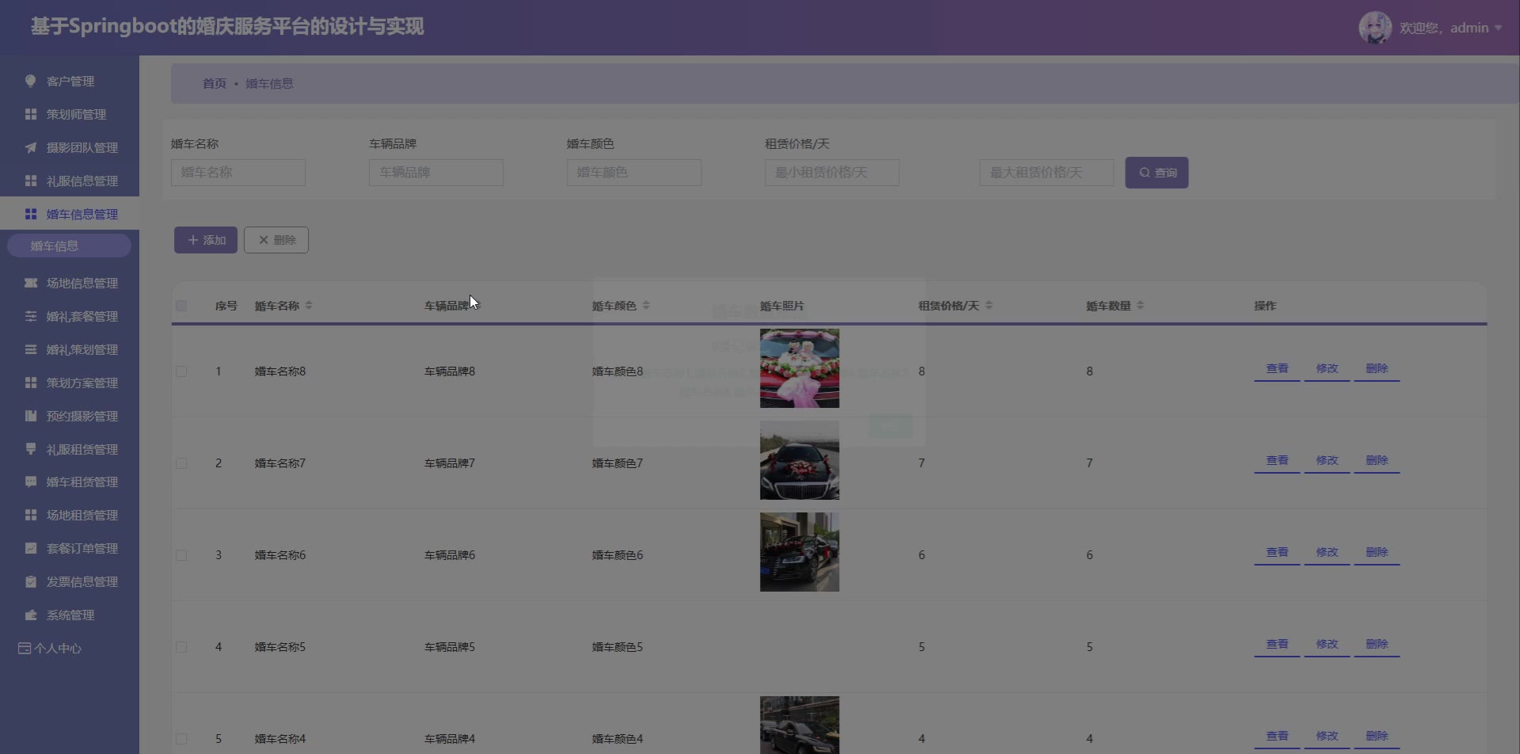Toggle the select-all checkbox in table header

(x=181, y=306)
